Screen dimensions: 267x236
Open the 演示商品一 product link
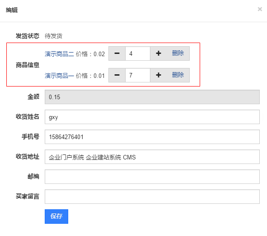pos(59,76)
